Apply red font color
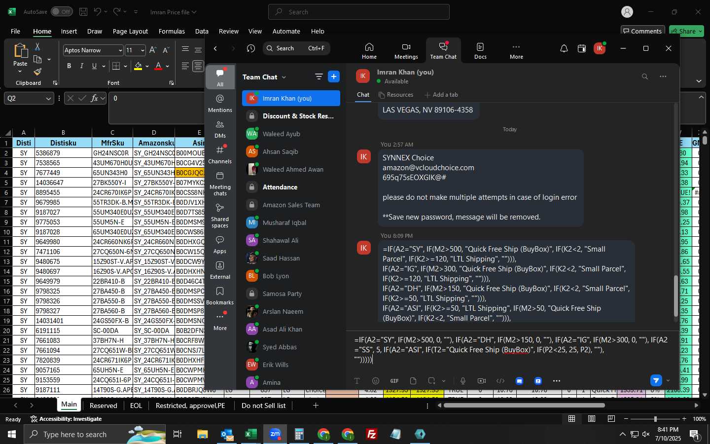Screen dimensions: 710x444 click(x=158, y=66)
